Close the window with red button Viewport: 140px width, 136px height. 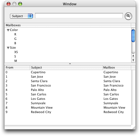(9, 4)
